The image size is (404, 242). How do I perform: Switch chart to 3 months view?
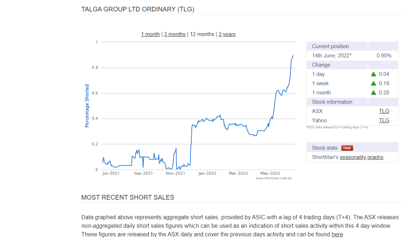pyautogui.click(x=175, y=34)
